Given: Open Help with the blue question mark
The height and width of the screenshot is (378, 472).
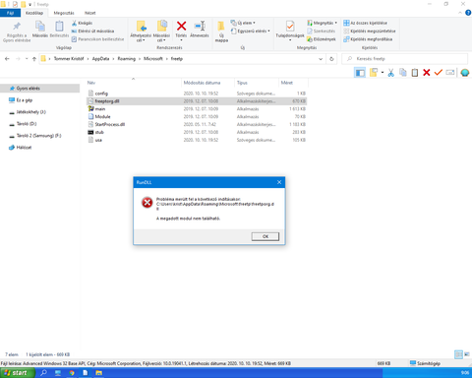Looking at the screenshot, I should coord(468,13).
